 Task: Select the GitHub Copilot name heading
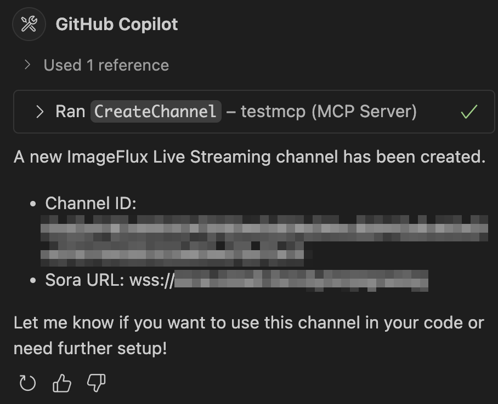pos(117,25)
